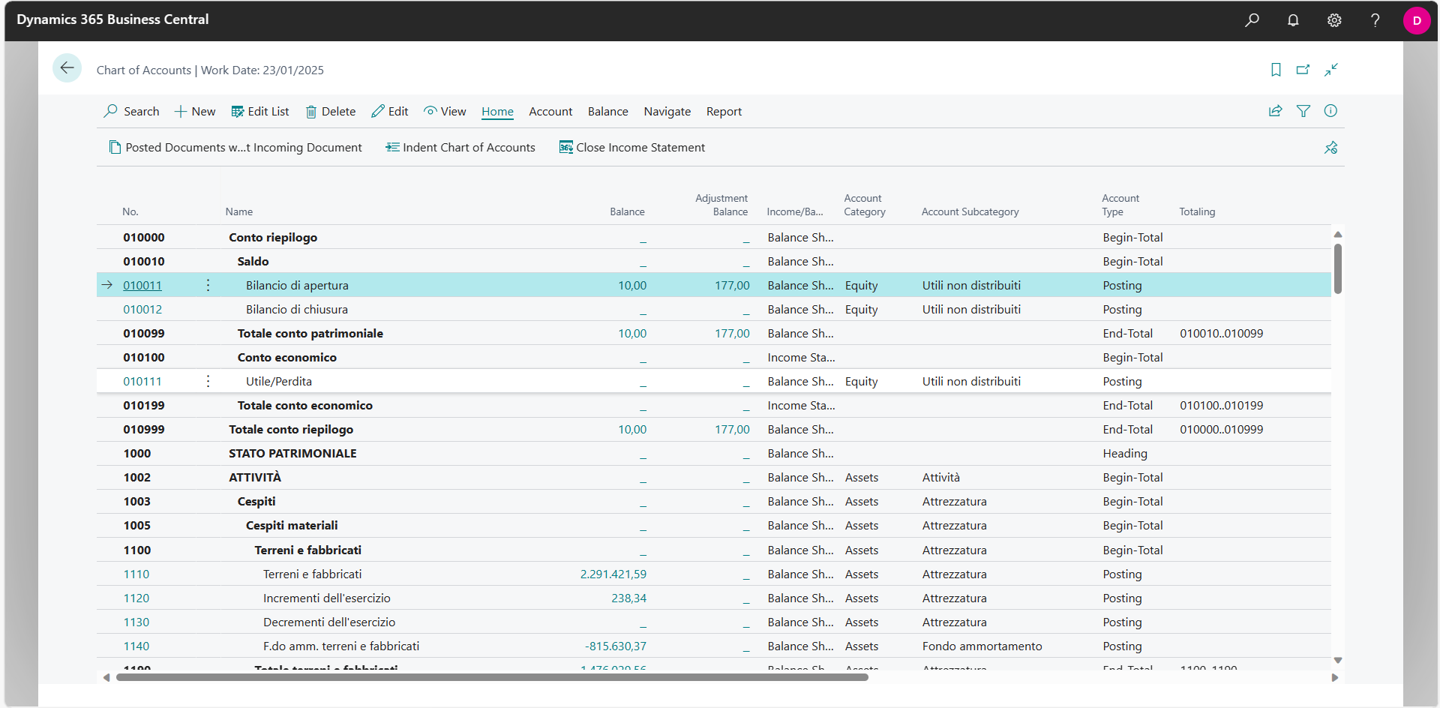
Task: Run Indent Chart of Accounts
Action: [460, 148]
